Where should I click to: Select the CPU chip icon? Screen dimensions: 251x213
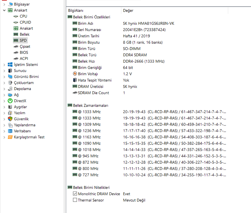coord(16,16)
